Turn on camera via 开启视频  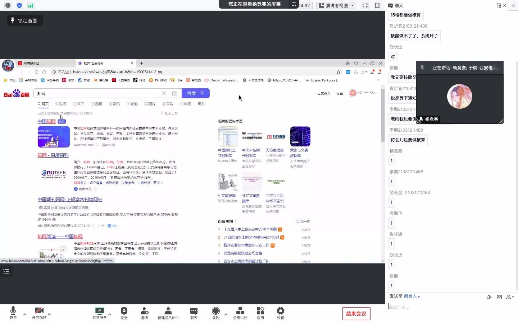(39, 313)
